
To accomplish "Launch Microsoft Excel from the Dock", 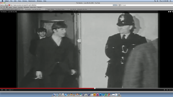I will coord(106,95).
